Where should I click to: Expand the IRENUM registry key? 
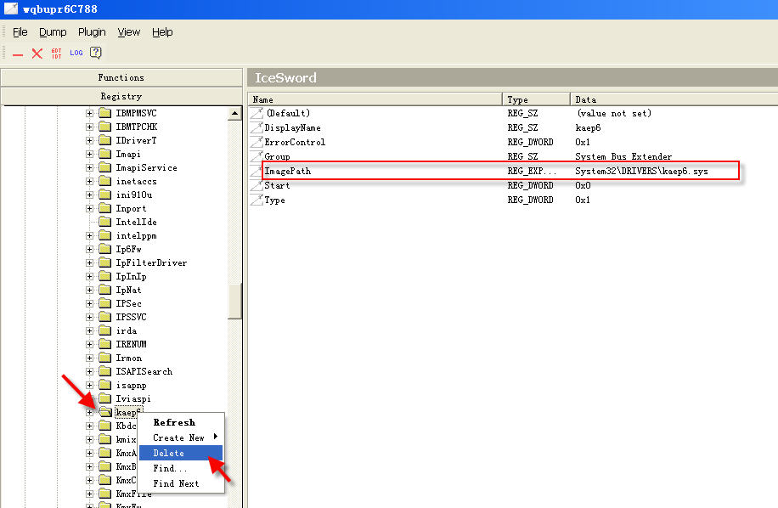pos(89,344)
